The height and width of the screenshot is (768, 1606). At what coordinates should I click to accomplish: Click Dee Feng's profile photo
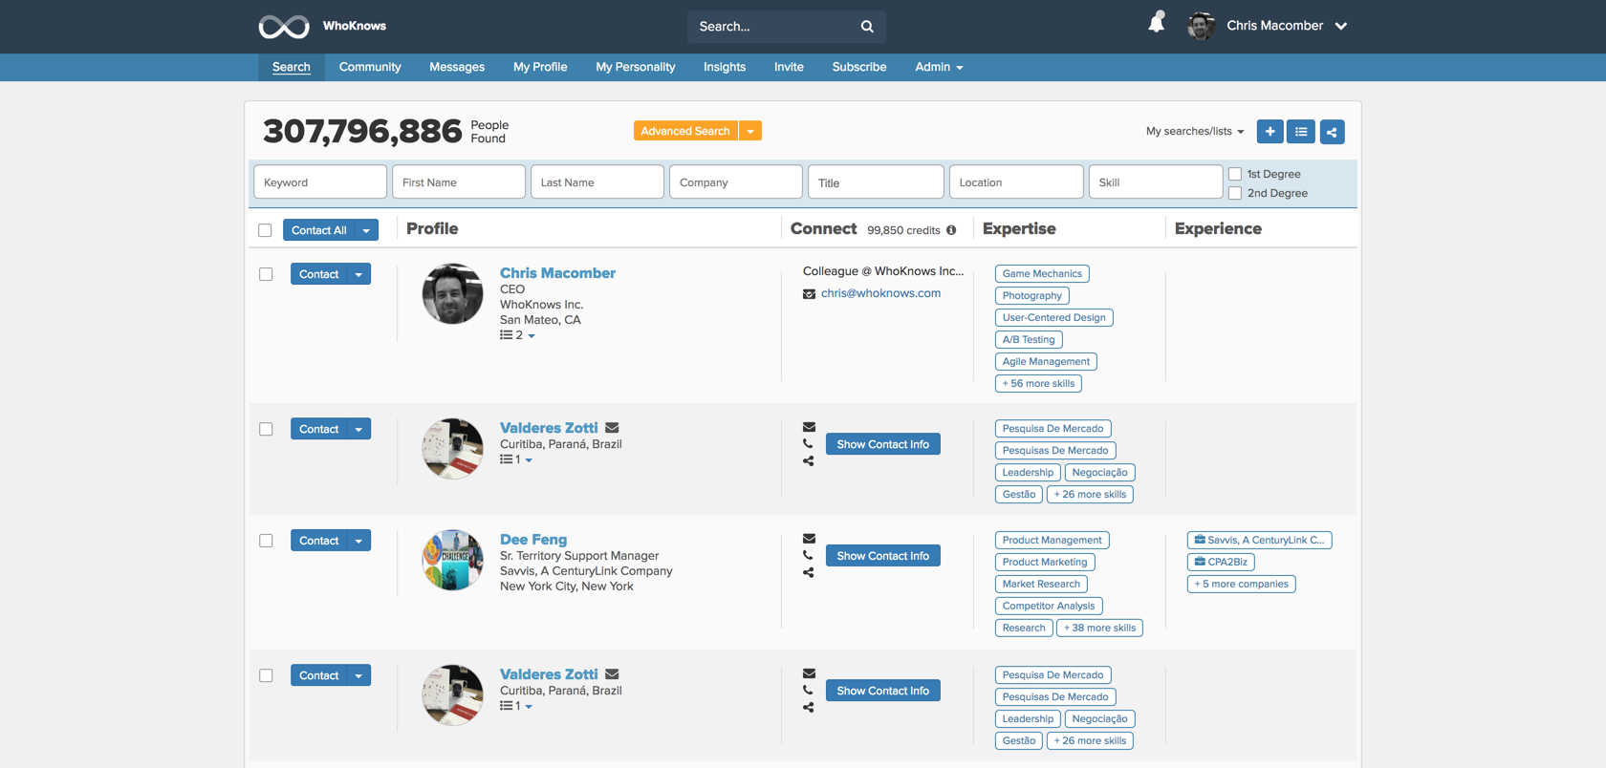point(452,560)
